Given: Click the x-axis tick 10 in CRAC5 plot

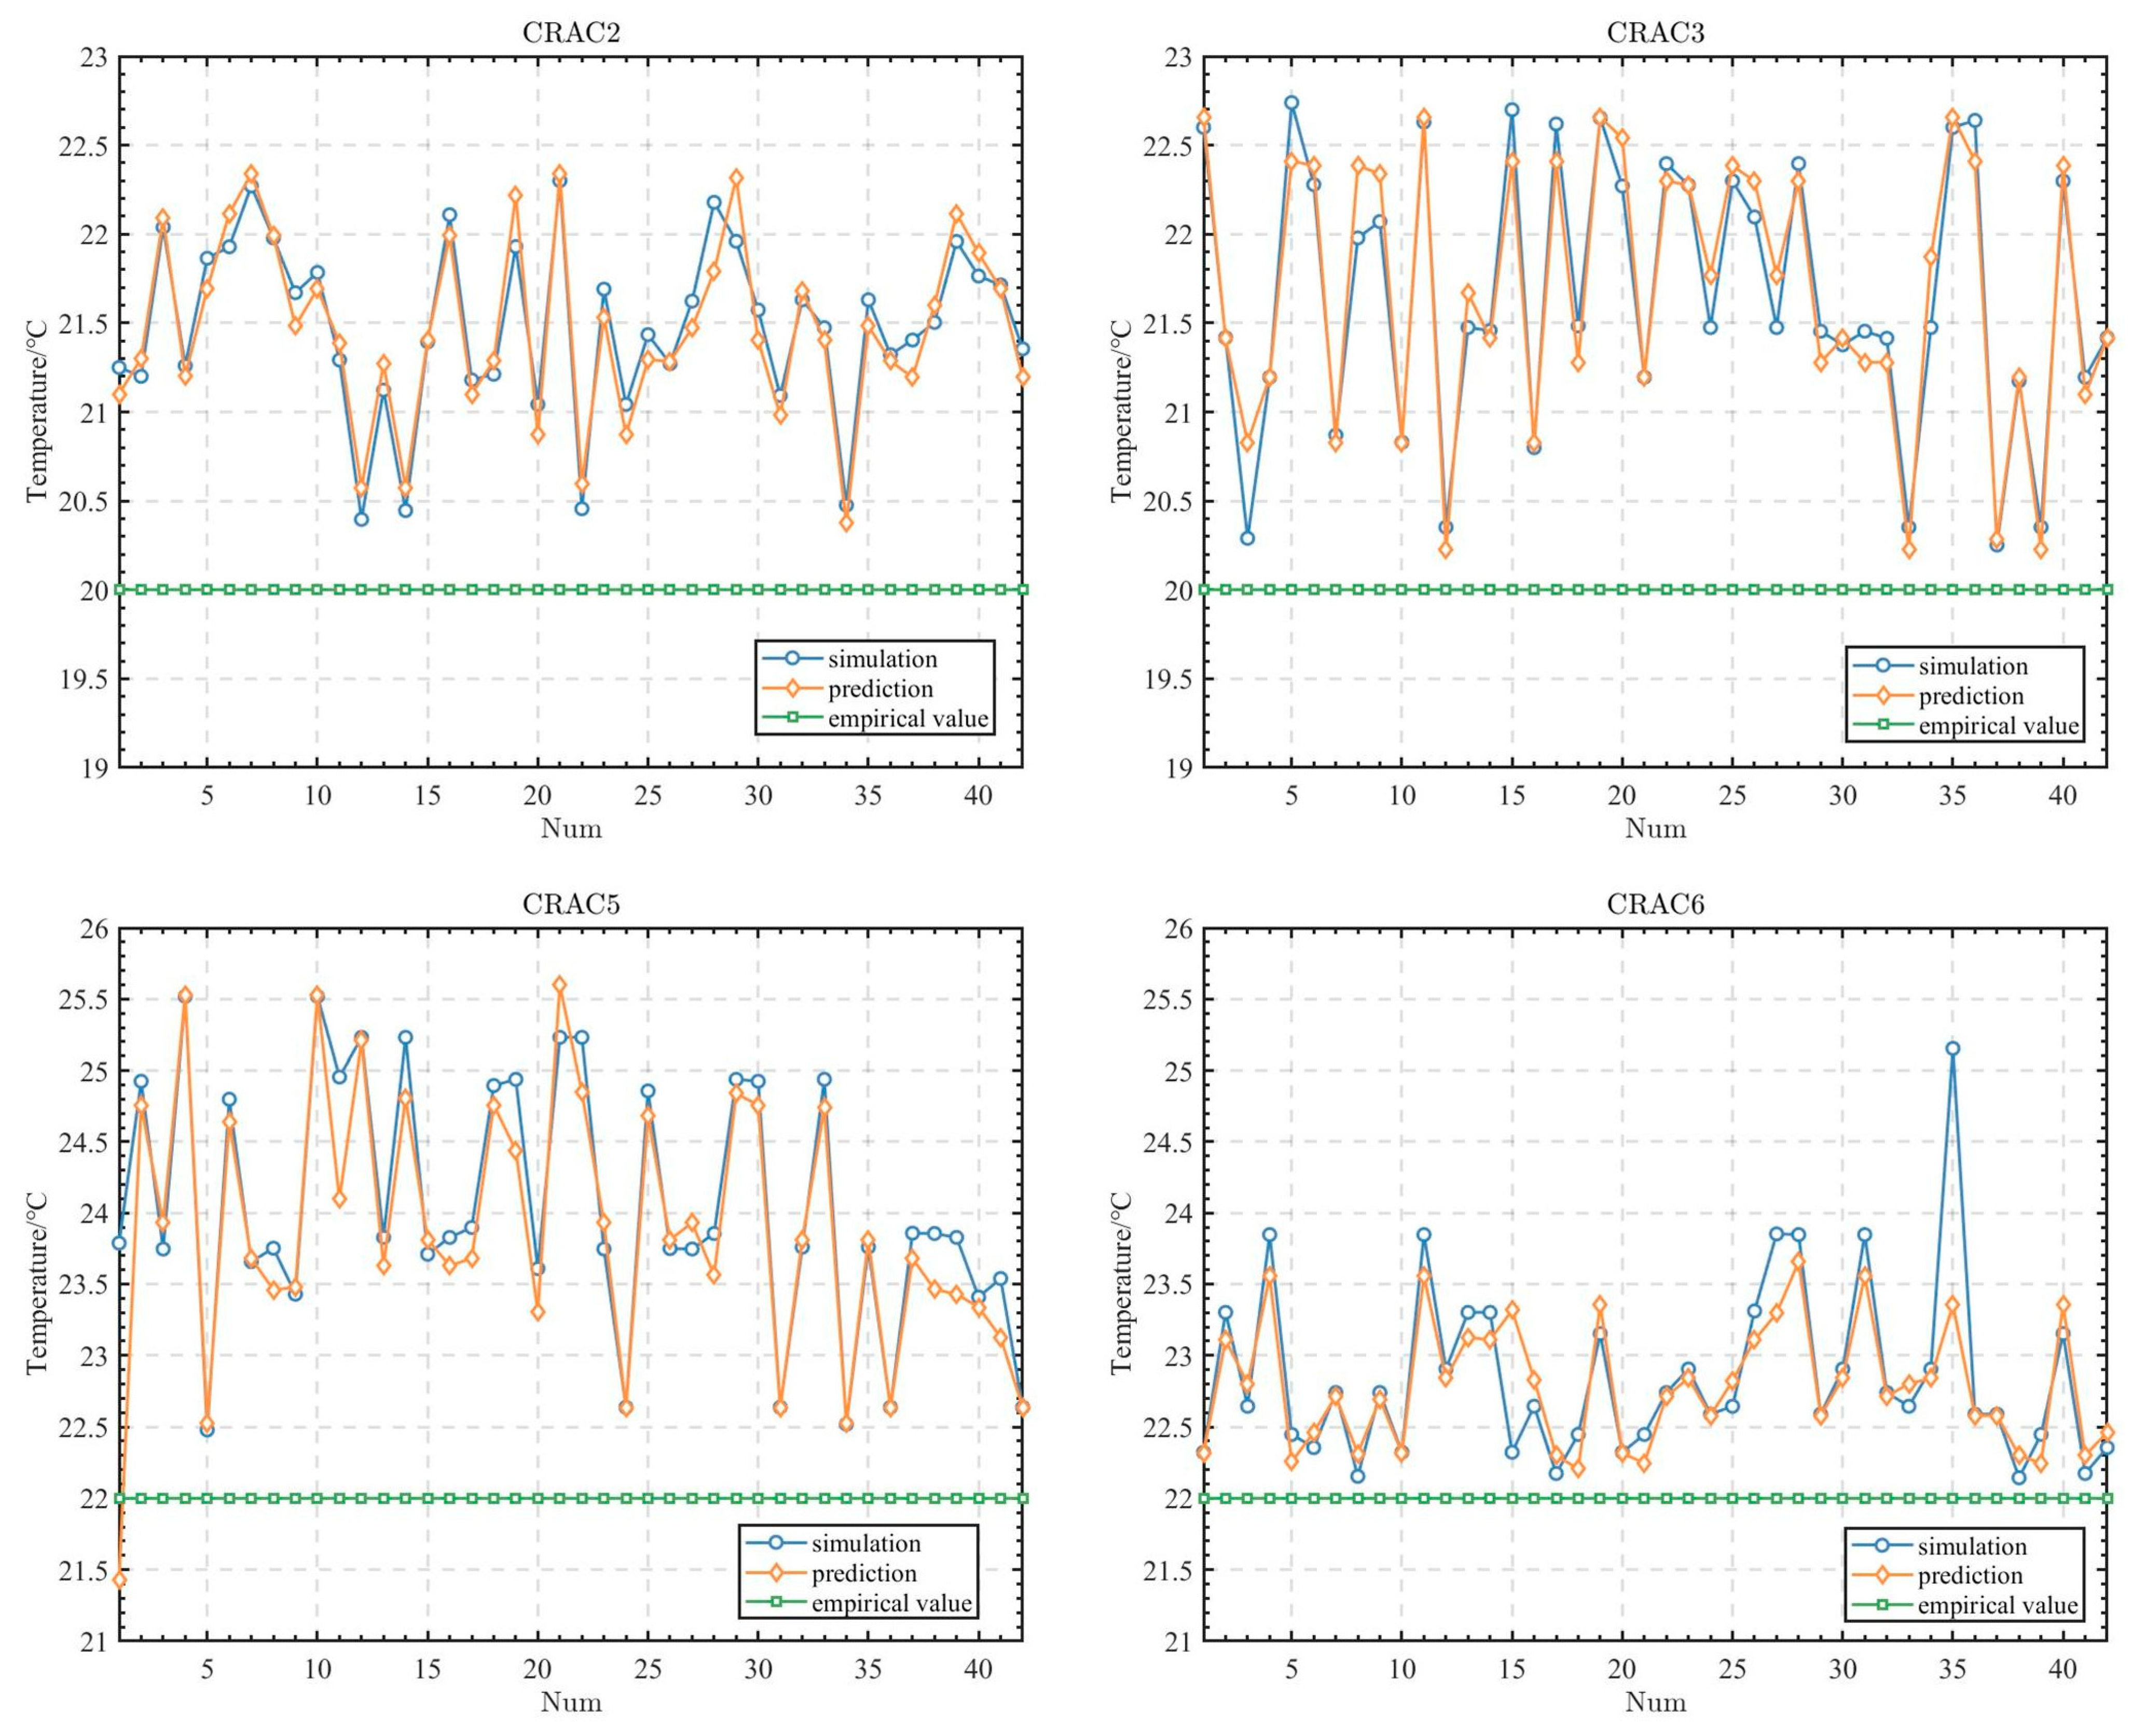Looking at the screenshot, I should pos(317,1669).
